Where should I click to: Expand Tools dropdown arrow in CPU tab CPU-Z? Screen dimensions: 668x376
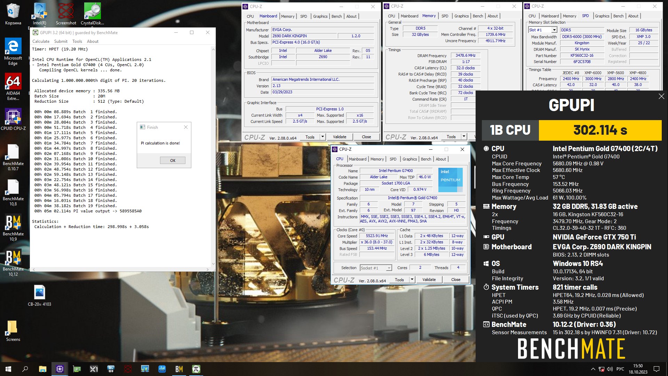coord(412,280)
